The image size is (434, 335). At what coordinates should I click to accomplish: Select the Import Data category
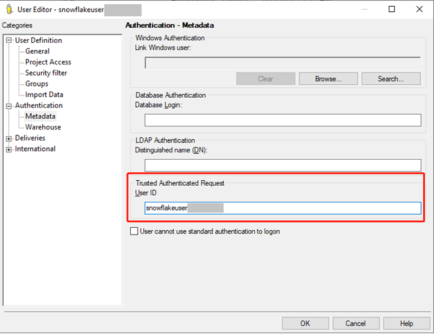[x=44, y=95]
